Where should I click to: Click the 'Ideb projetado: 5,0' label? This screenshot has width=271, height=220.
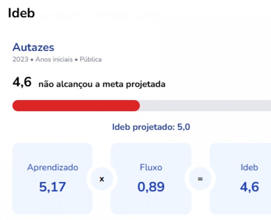151,127
